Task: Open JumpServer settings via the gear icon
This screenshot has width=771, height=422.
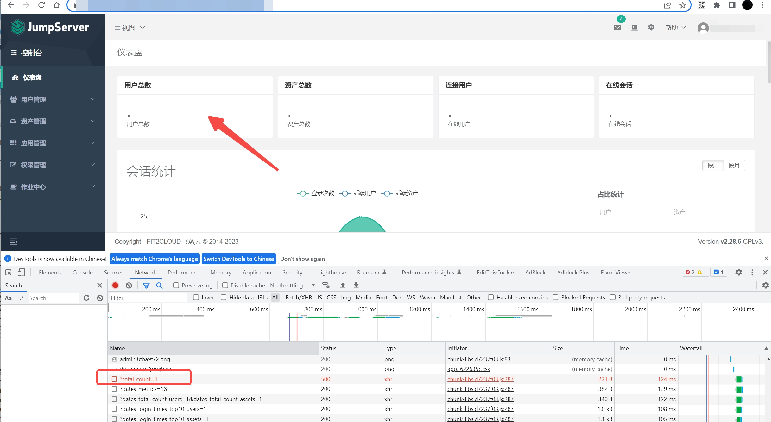Action: pyautogui.click(x=651, y=28)
